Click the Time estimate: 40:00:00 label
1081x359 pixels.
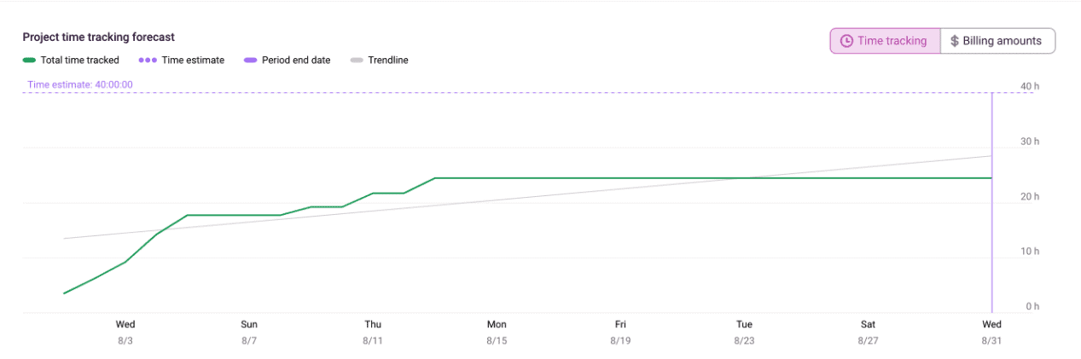pos(80,84)
